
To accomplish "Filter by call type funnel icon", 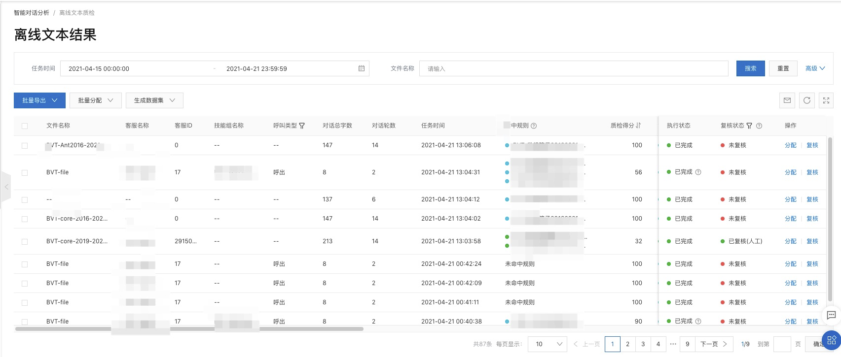I will click(x=302, y=126).
